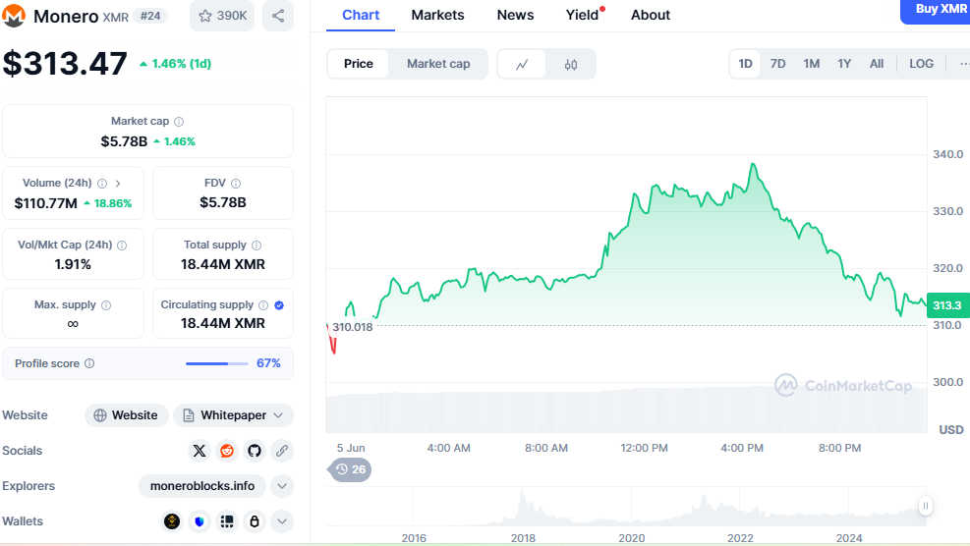Open the Reddit social link
Viewport: 970px width, 546px height.
(227, 451)
